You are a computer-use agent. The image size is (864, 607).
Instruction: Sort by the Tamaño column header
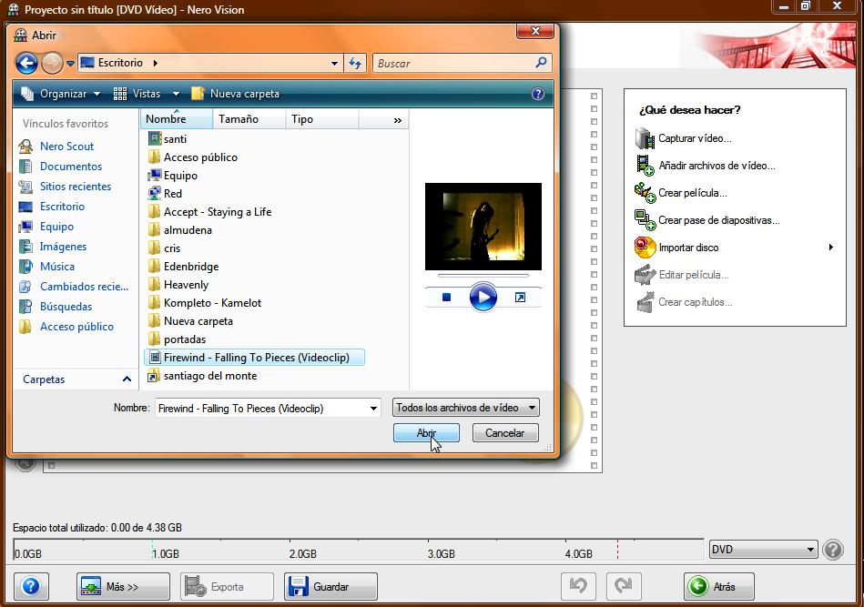coord(249,119)
